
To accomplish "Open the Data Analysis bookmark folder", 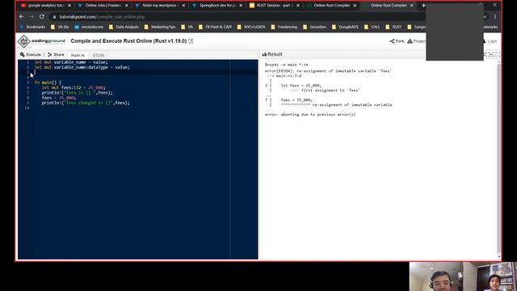I will (x=124, y=27).
